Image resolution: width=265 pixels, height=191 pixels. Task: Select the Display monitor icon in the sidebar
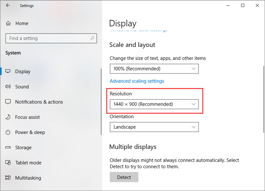[8, 71]
